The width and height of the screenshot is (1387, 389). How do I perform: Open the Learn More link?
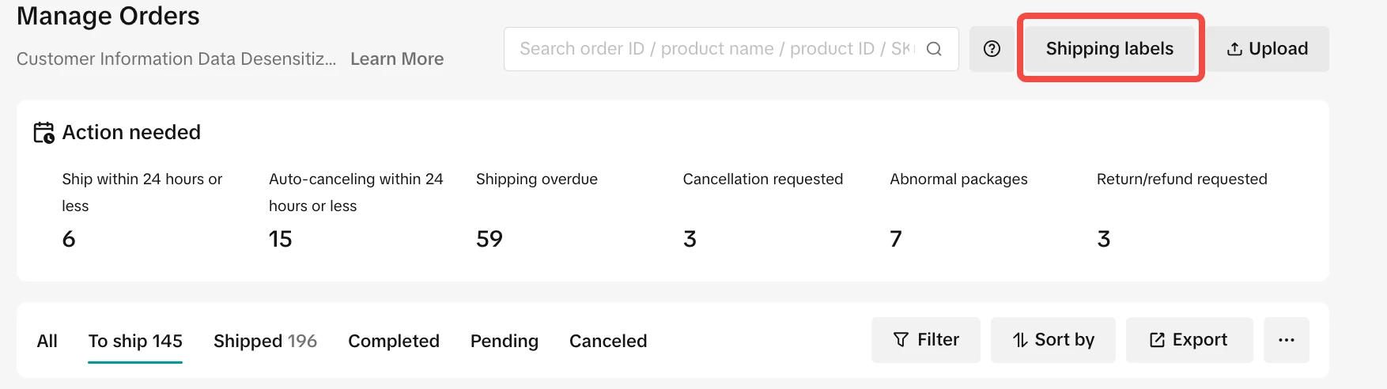[397, 59]
